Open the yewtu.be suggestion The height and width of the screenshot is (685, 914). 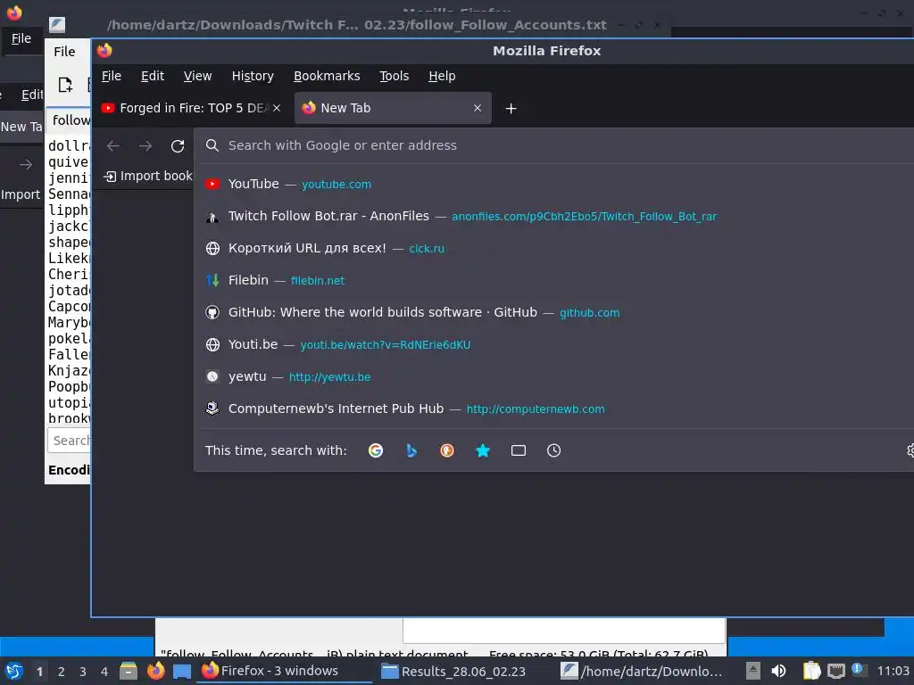coord(553,376)
